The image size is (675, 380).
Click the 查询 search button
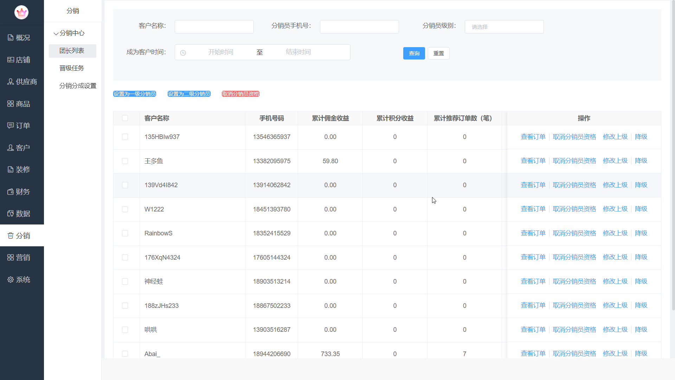(414, 53)
